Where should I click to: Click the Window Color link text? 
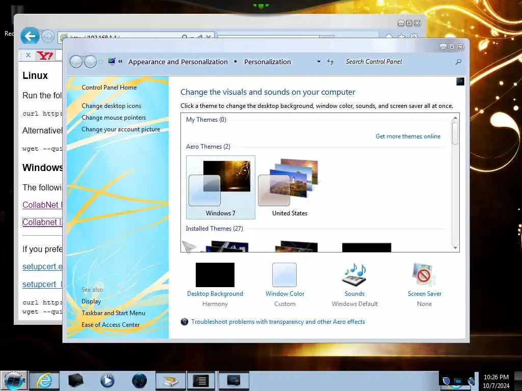click(x=285, y=294)
